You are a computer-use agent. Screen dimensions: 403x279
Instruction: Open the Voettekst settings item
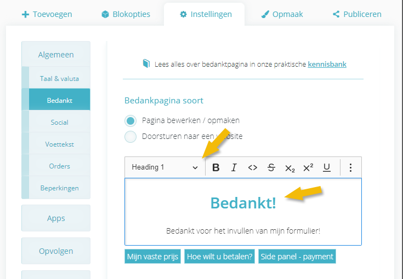pyautogui.click(x=59, y=144)
